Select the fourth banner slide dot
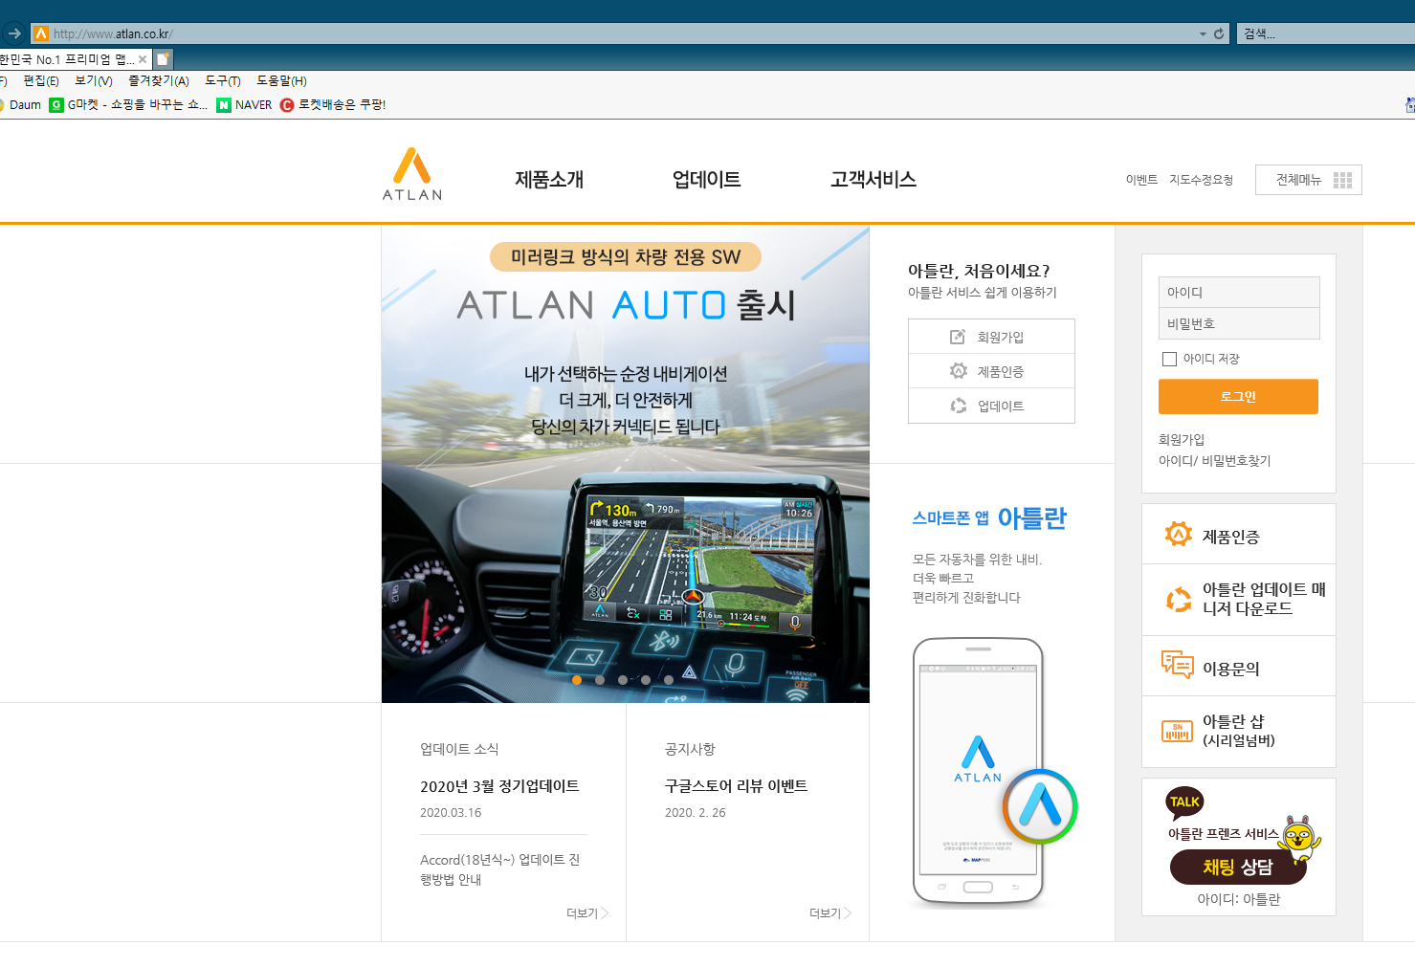 (x=646, y=680)
